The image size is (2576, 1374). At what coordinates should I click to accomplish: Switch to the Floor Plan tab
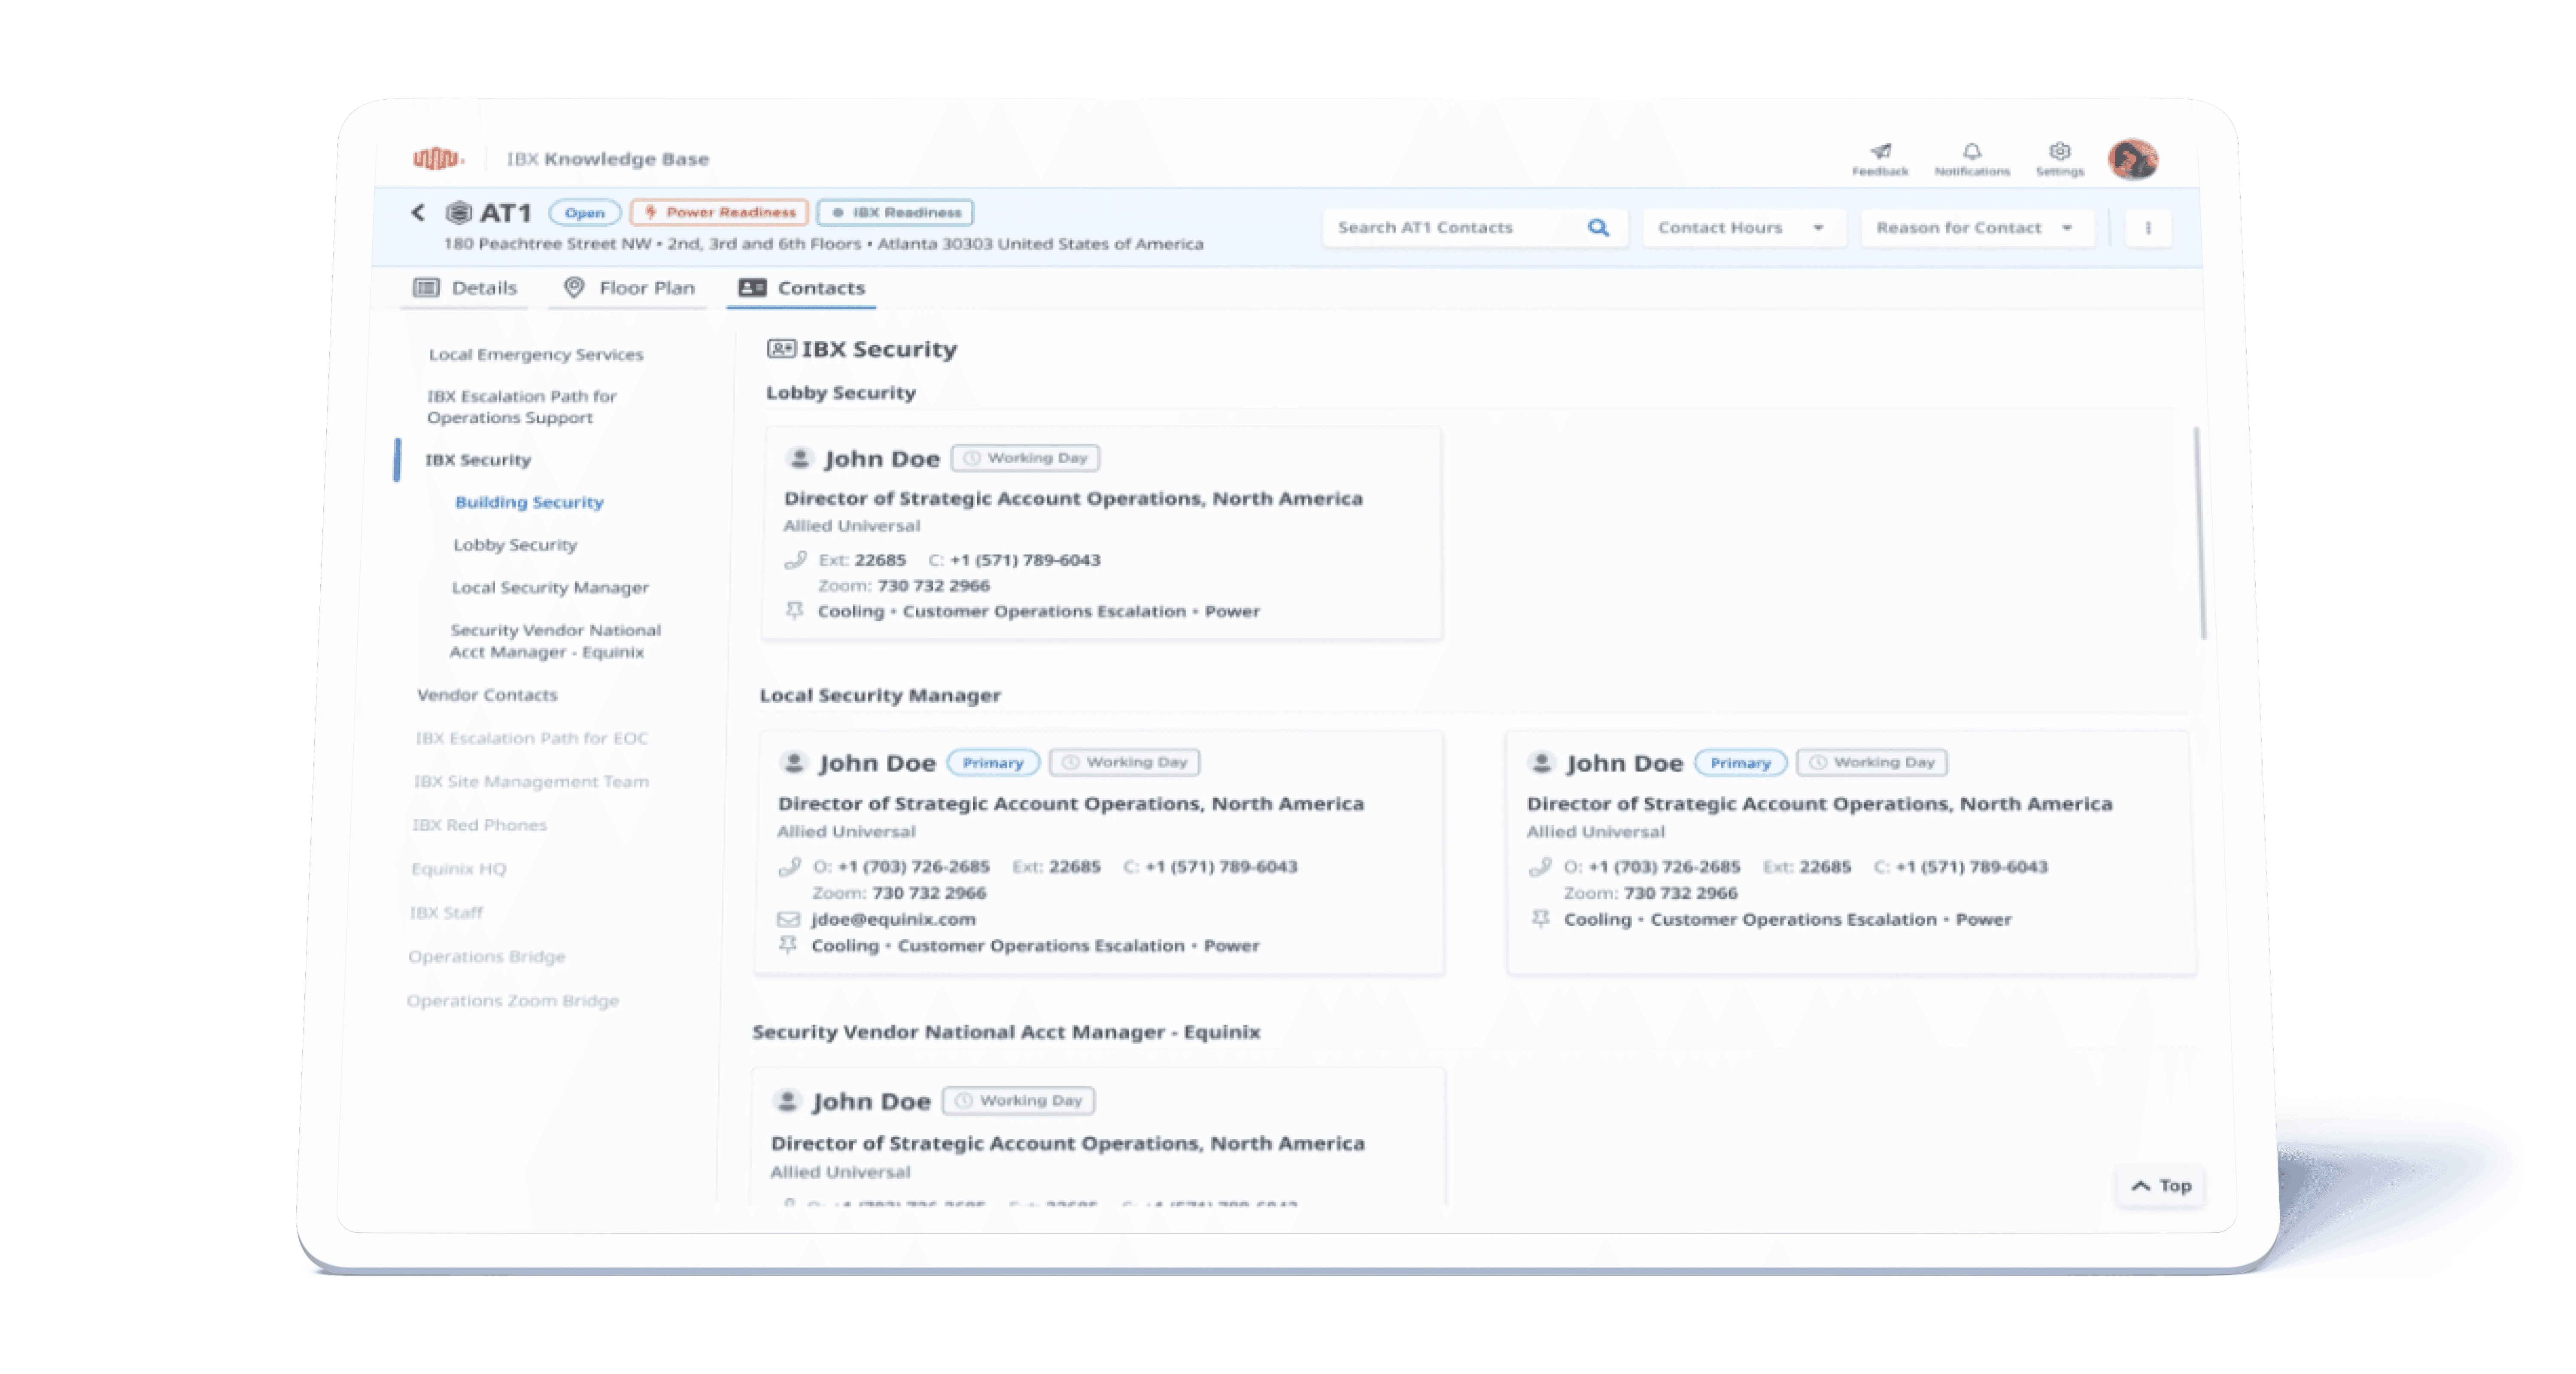(x=629, y=288)
